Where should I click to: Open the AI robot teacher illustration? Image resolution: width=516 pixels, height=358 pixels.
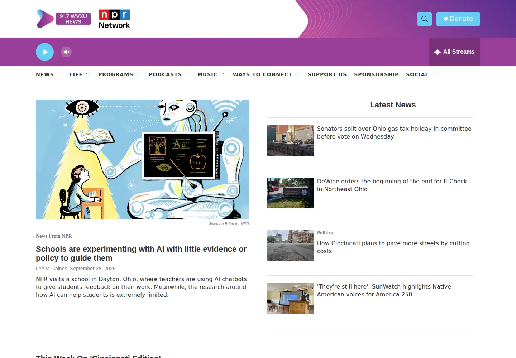click(142, 159)
